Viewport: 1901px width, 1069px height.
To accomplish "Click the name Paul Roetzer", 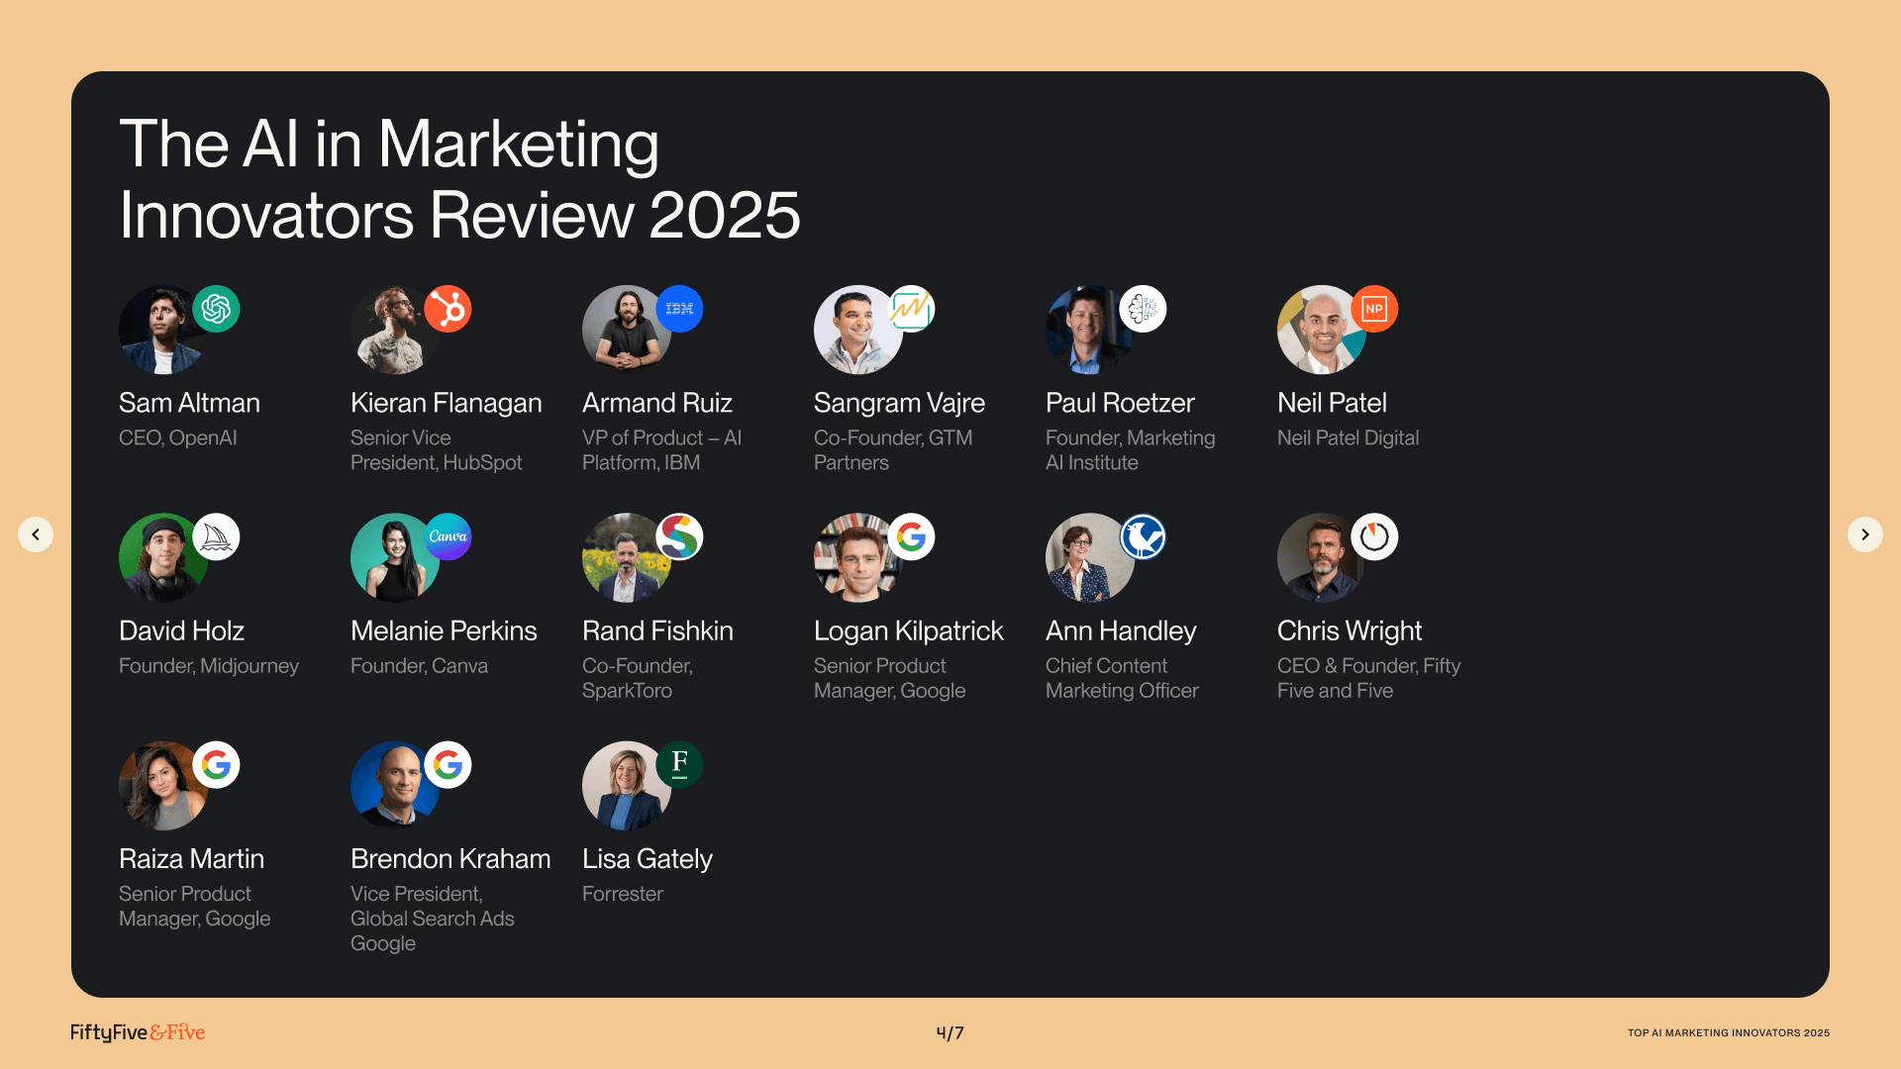I will (1120, 403).
